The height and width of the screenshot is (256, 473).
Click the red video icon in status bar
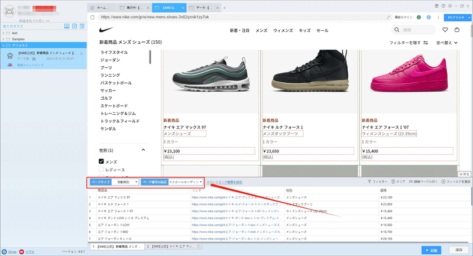pos(21,252)
